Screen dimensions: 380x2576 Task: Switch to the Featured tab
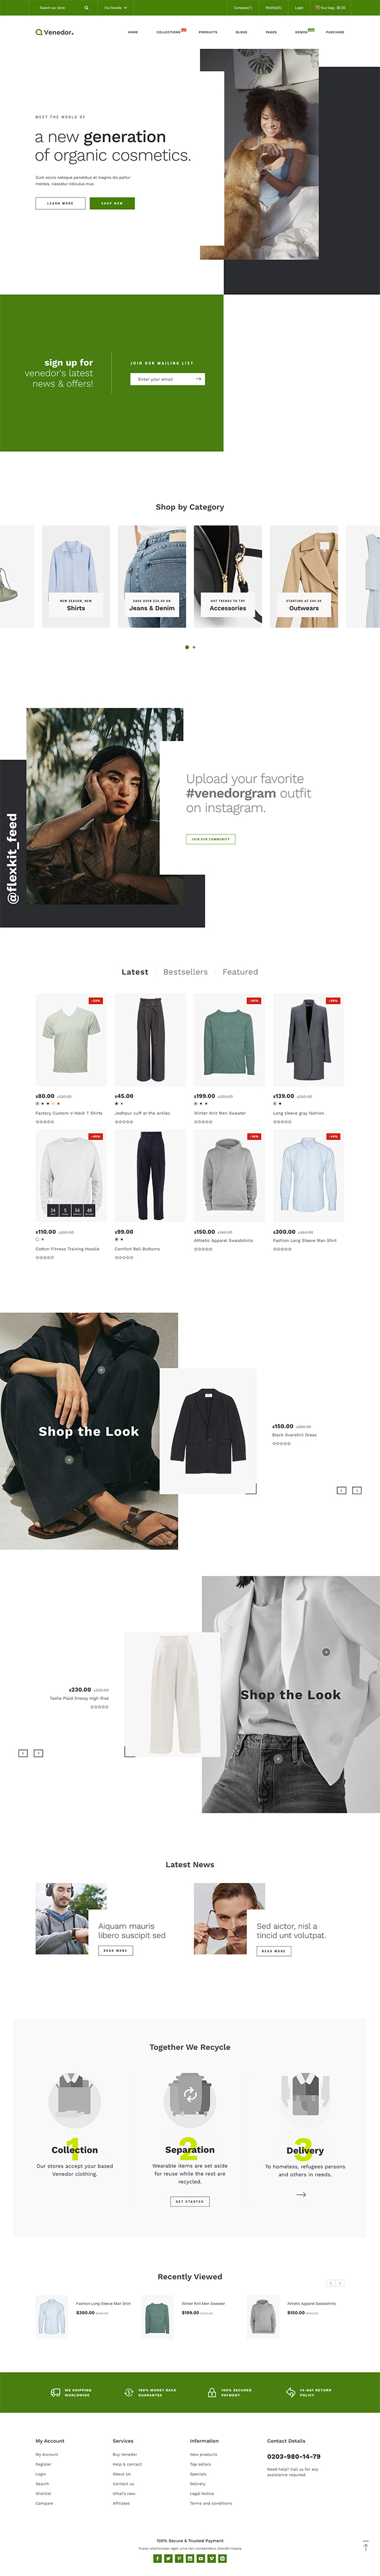tap(240, 972)
